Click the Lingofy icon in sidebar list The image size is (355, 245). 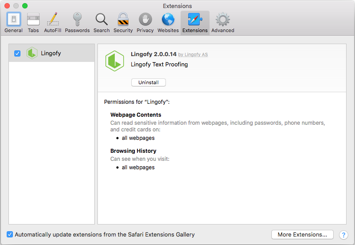coord(32,53)
